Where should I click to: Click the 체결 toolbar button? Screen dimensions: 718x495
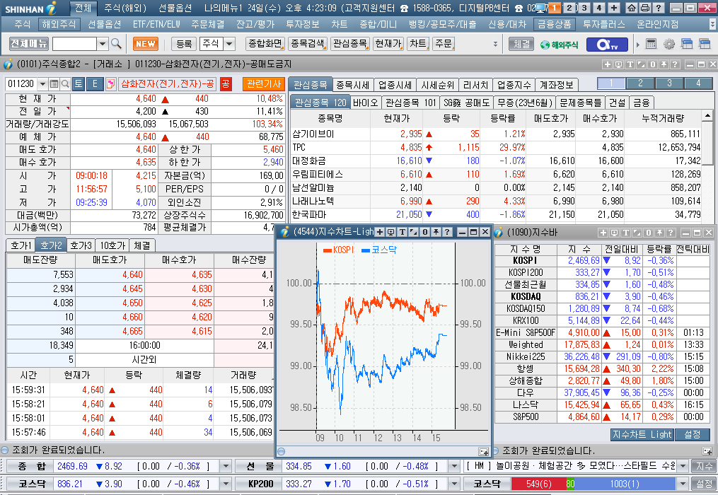click(x=521, y=44)
